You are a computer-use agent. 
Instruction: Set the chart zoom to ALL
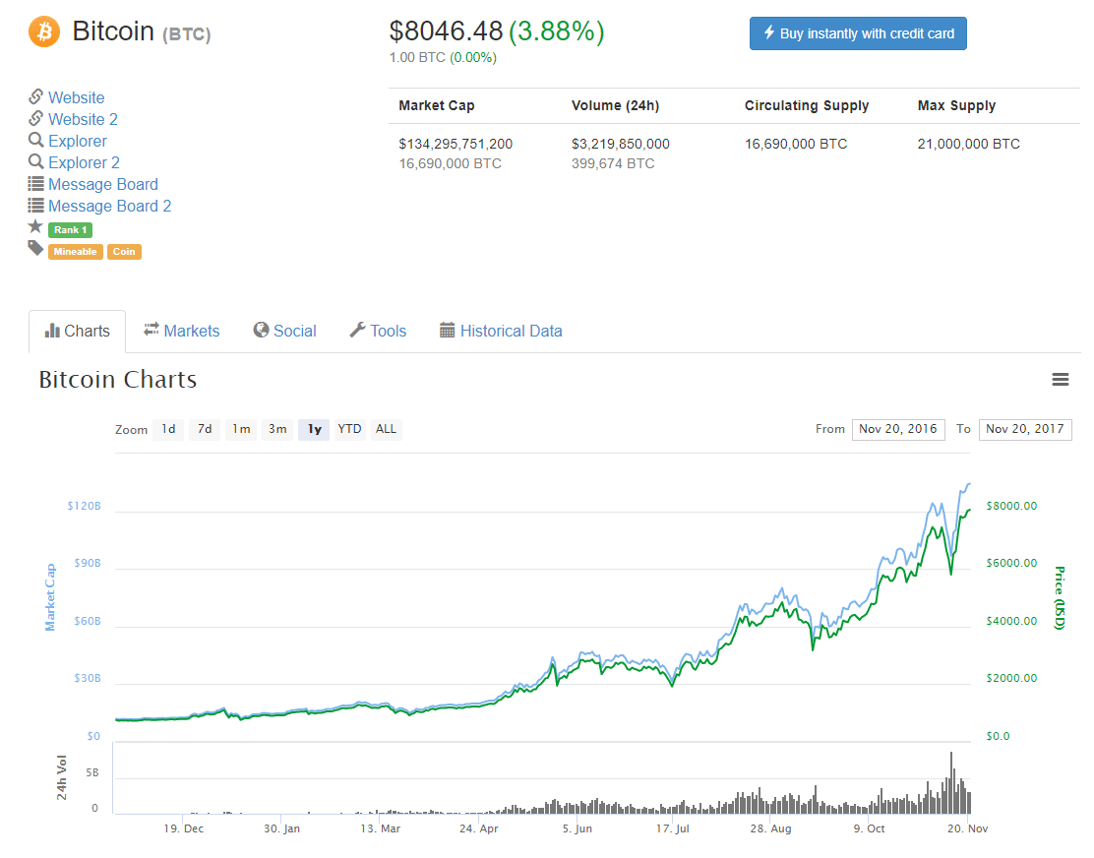tap(386, 429)
